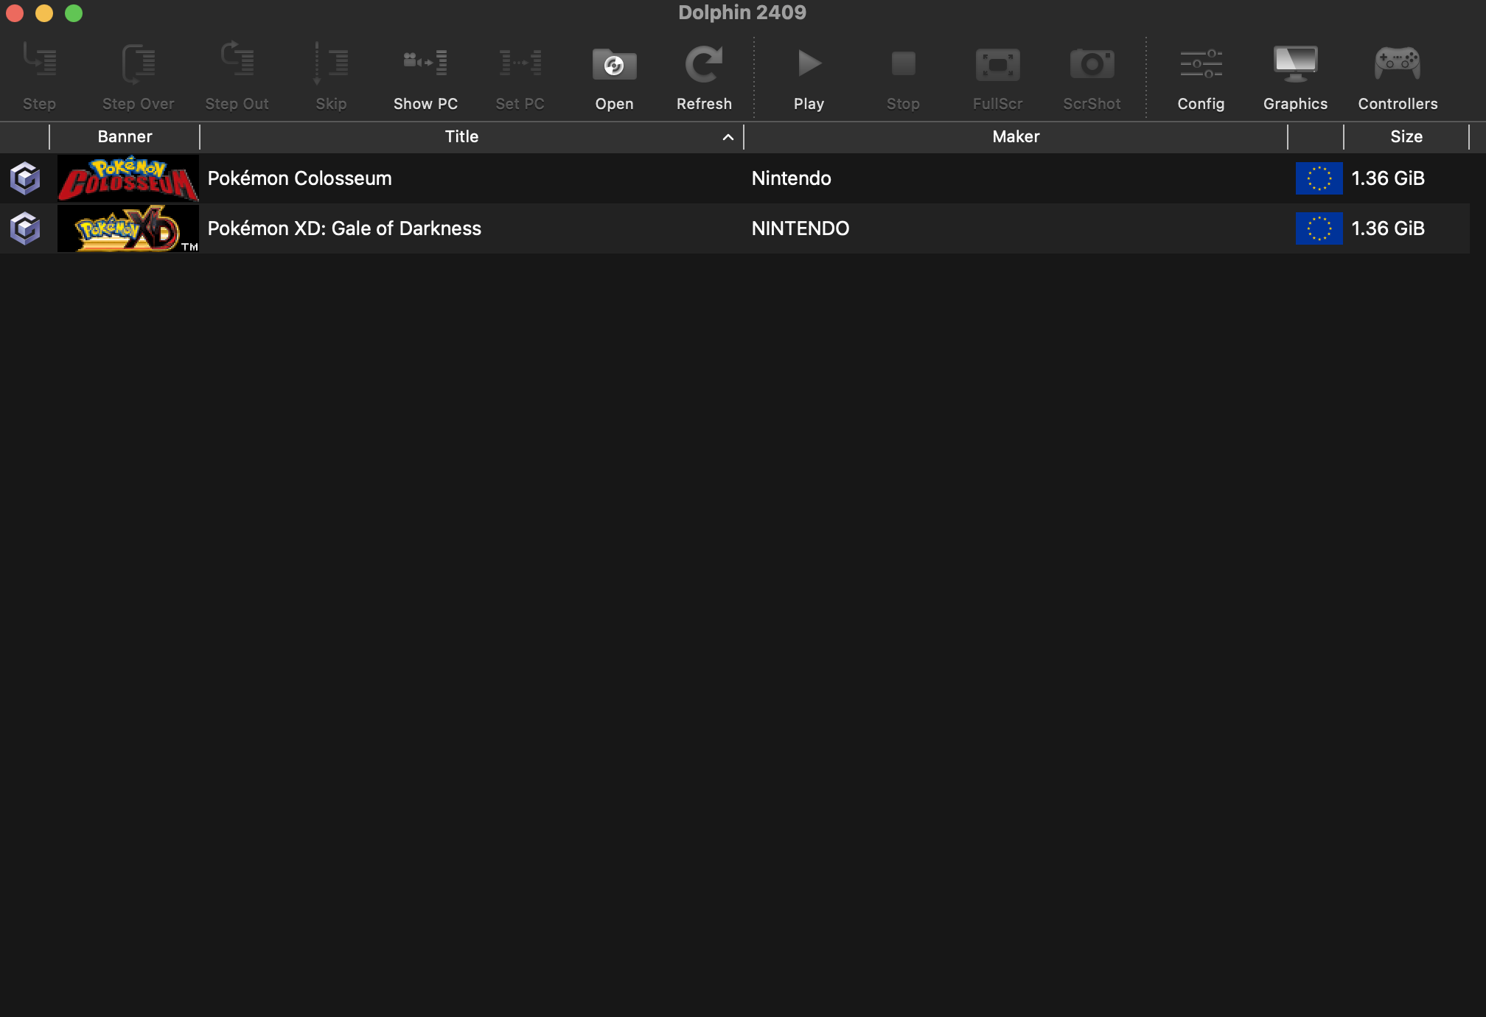
Task: Click the Title column sort arrow
Action: (x=728, y=137)
